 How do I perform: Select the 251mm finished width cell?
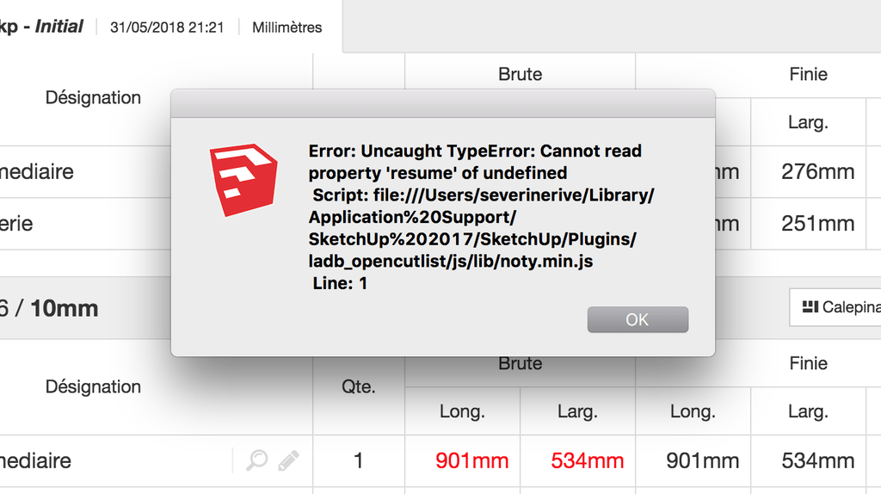coord(817,224)
